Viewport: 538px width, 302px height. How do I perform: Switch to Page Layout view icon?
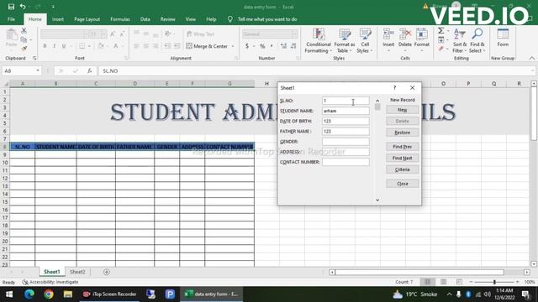443,282
